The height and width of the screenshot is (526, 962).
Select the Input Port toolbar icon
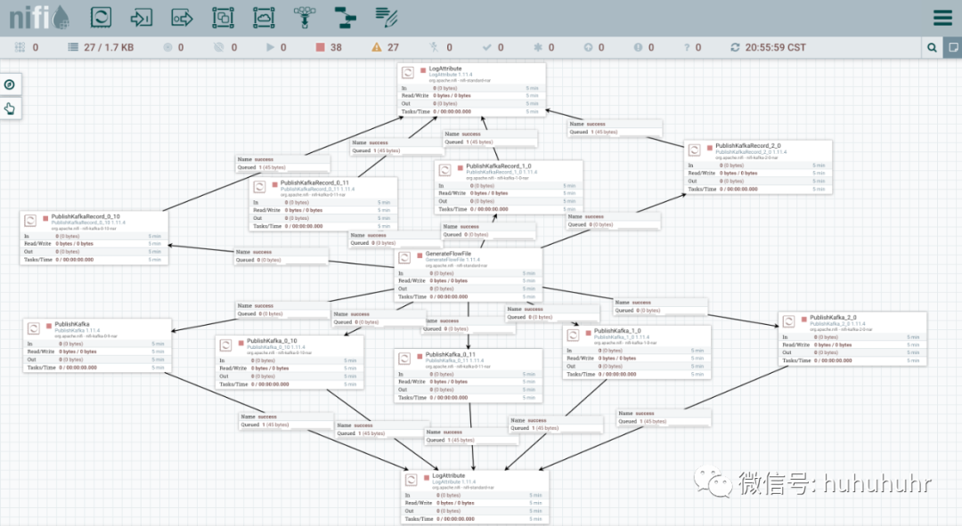pyautogui.click(x=141, y=18)
